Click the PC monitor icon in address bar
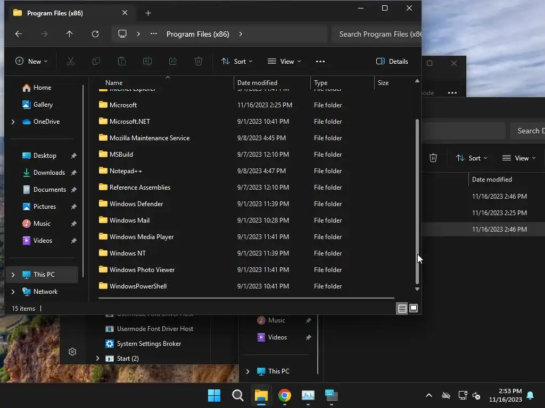The width and height of the screenshot is (545, 408). tap(122, 34)
